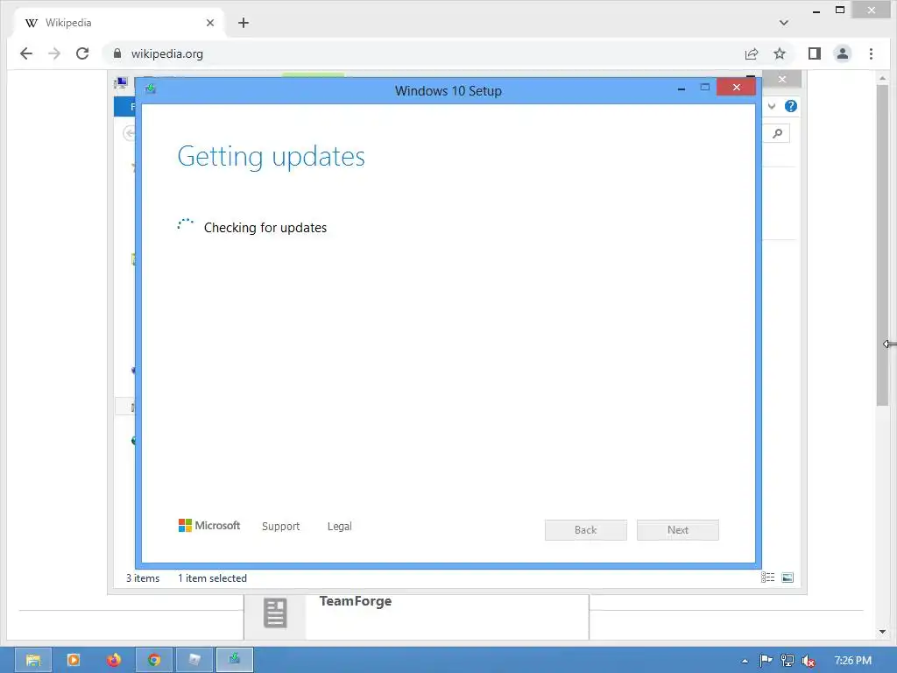Open the Chrome profile avatar
This screenshot has height=673, width=897.
843,53
